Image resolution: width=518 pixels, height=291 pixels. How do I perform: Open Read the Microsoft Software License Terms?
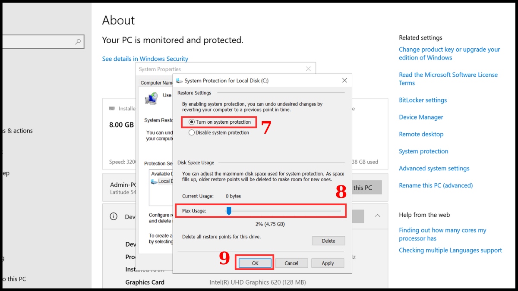tap(448, 79)
